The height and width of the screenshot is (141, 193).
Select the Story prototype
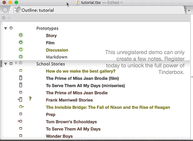(51, 36)
